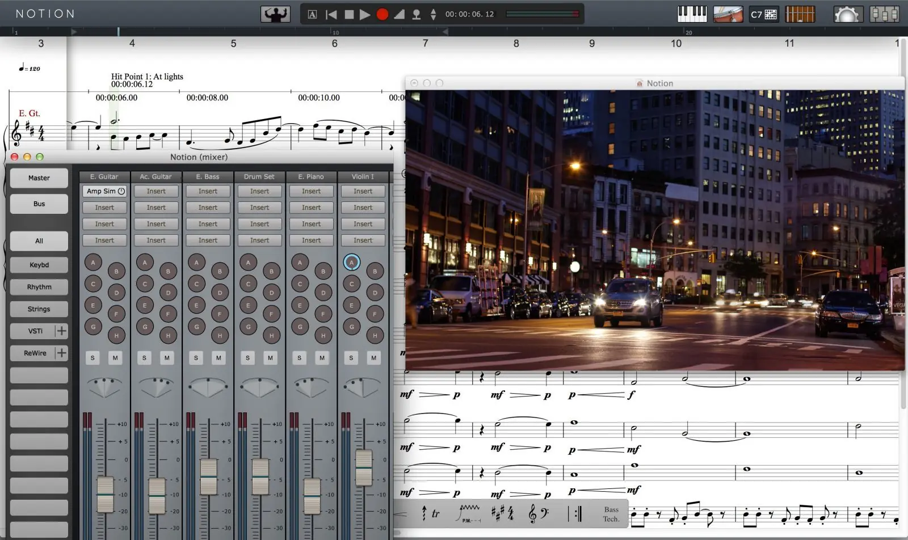Screen dimensions: 908x540
Task: Show the Strings group in mixer
Action: click(x=39, y=309)
